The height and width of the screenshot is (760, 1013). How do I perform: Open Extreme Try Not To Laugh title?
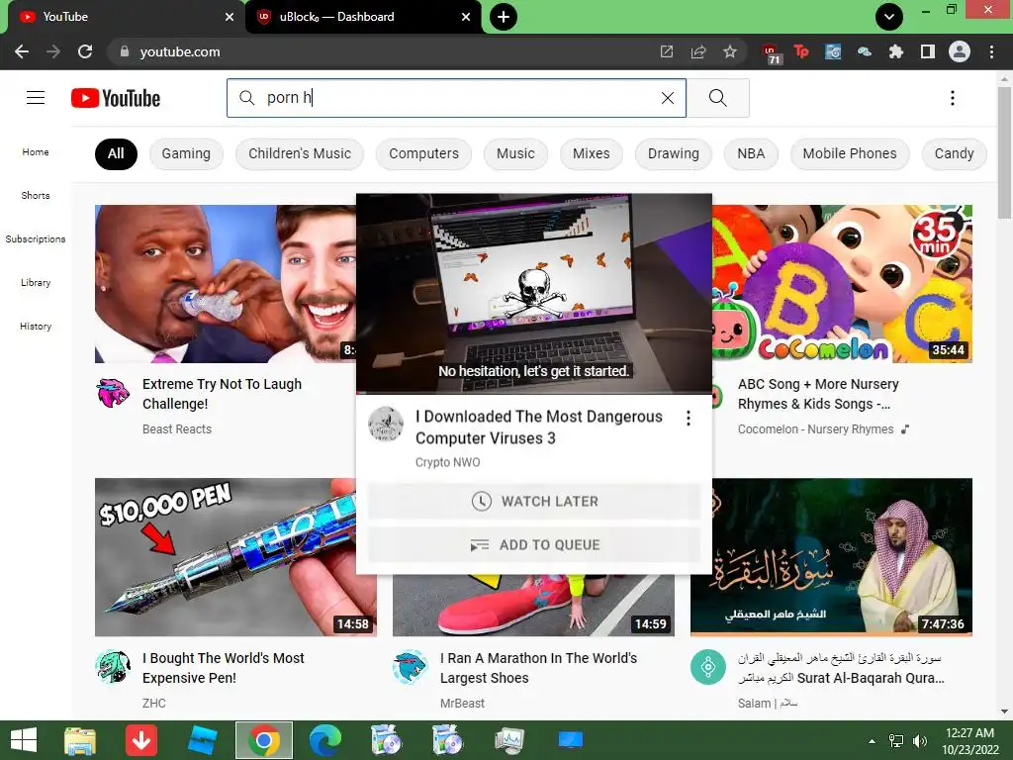point(222,394)
